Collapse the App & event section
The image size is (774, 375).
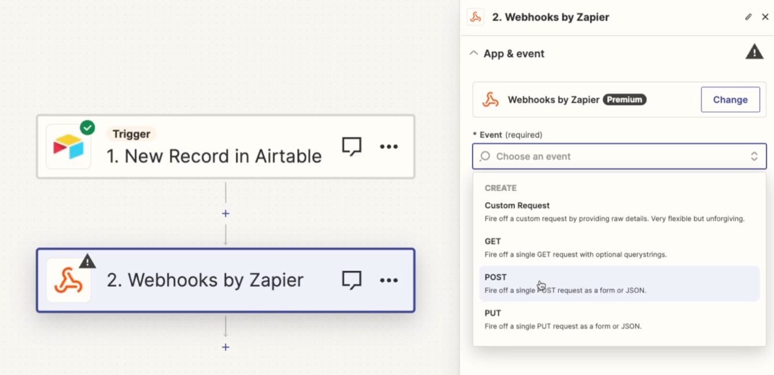tap(474, 53)
